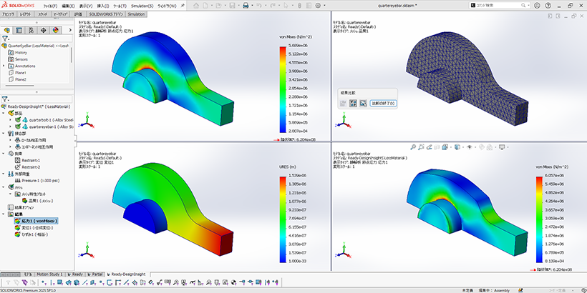Pin the menu bar with the pushpin
Image resolution: width=587 pixels, height=293 pixels.
click(180, 6)
